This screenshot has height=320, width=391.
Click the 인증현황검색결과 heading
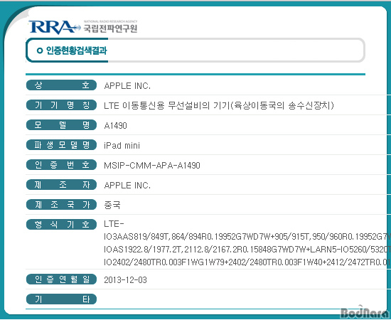(77, 50)
